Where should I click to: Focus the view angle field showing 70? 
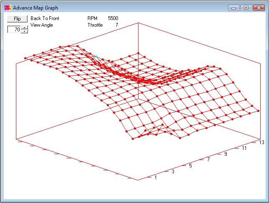pyautogui.click(x=14, y=30)
